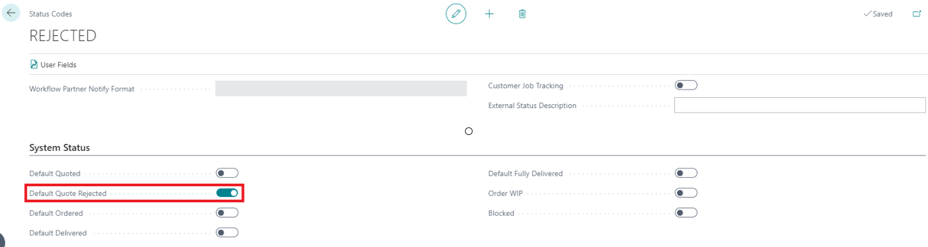Image resolution: width=928 pixels, height=247 pixels.
Task: Click the External Status Description field
Action: tap(800, 106)
